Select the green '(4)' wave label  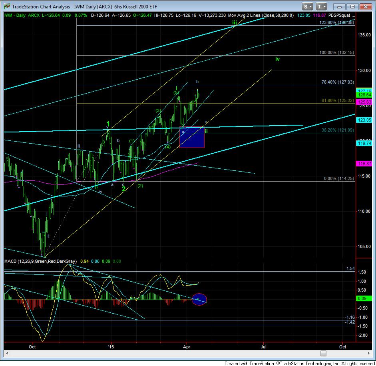[x=167, y=147]
